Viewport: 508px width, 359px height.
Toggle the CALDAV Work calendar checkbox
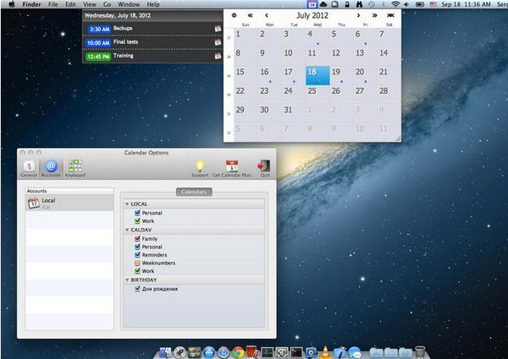click(137, 271)
